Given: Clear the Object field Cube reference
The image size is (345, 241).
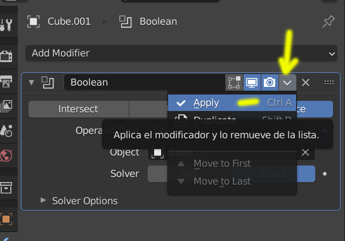Looking at the screenshot, I should [306, 152].
